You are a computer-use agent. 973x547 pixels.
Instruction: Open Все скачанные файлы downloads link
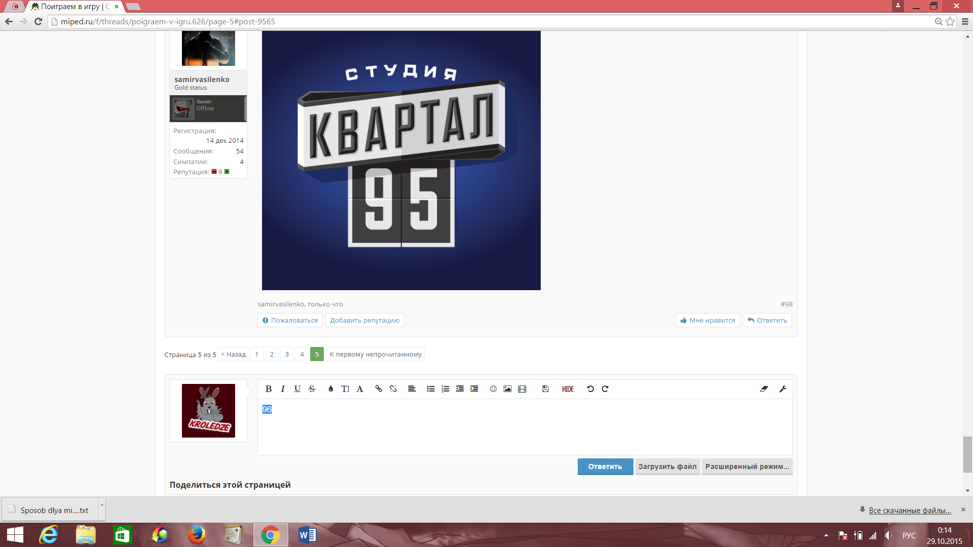(910, 510)
